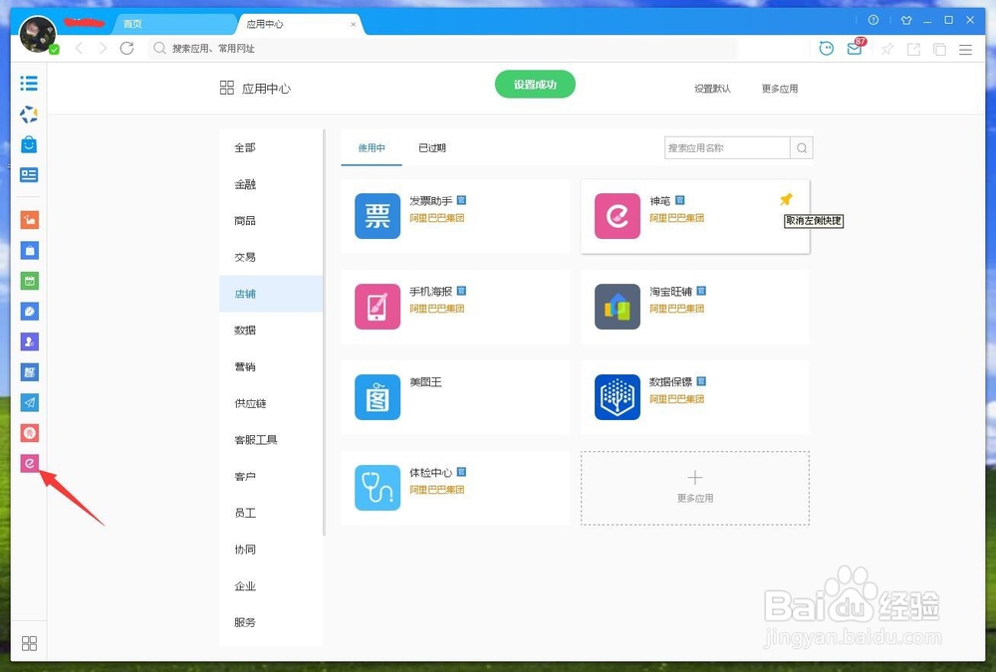Open the orange picture sidebar shortcut

[29, 220]
